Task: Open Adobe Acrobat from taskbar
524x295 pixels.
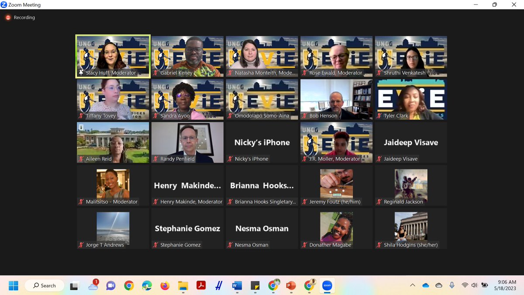Action: pos(201,286)
